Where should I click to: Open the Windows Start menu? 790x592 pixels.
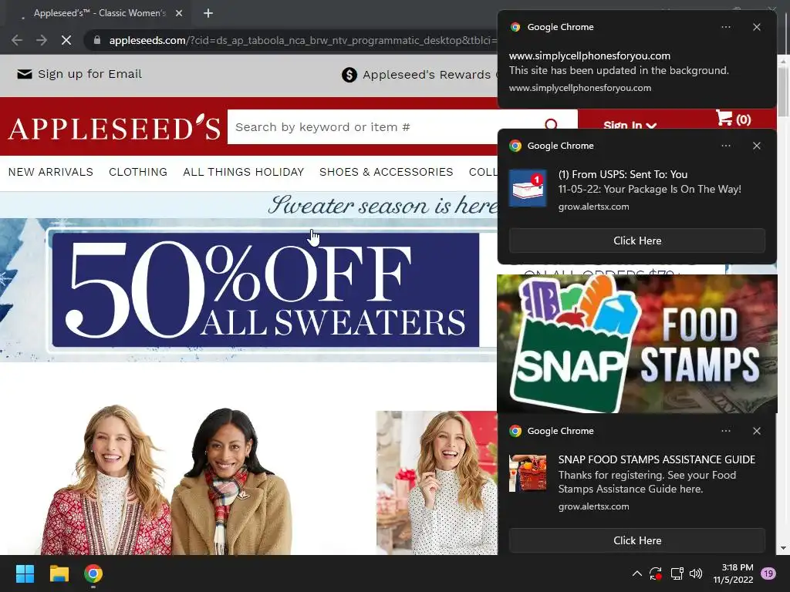point(25,573)
